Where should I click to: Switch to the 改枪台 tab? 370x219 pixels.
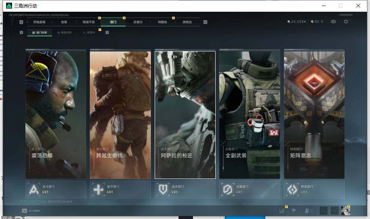tap(187, 22)
